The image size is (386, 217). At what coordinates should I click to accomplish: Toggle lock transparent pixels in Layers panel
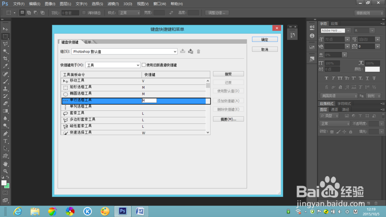tap(332, 132)
